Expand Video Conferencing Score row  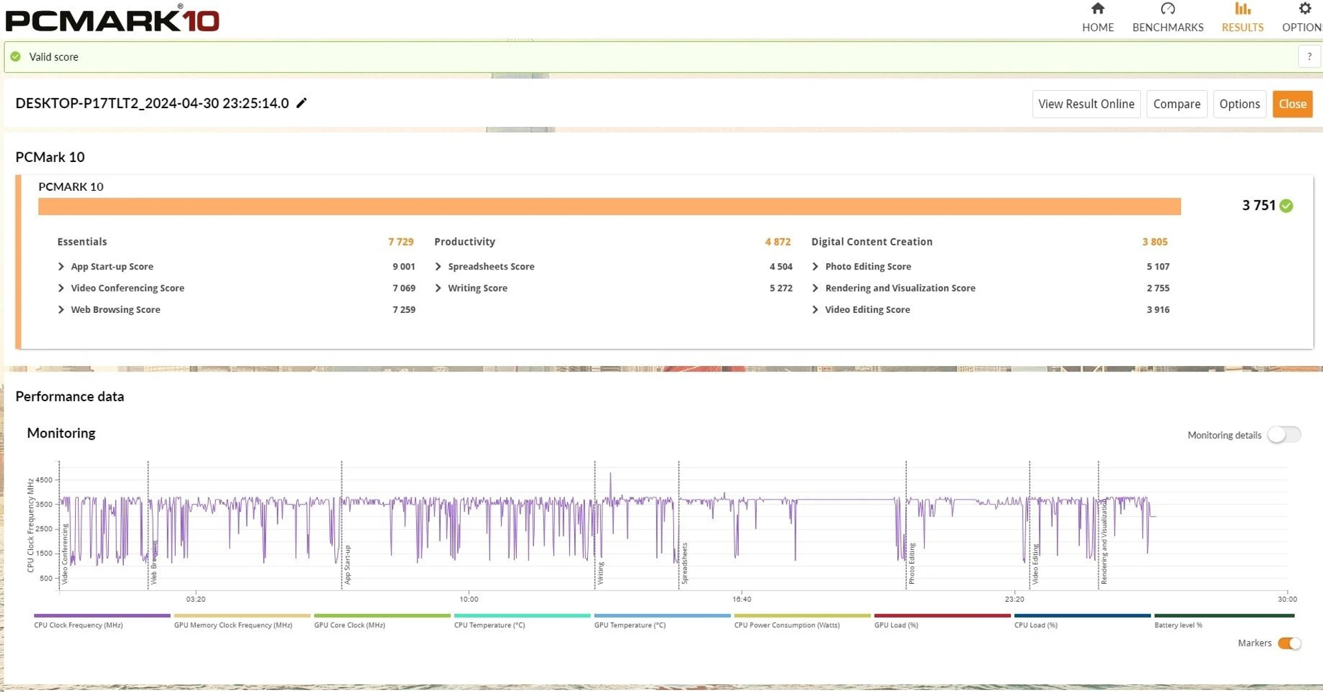tap(61, 288)
